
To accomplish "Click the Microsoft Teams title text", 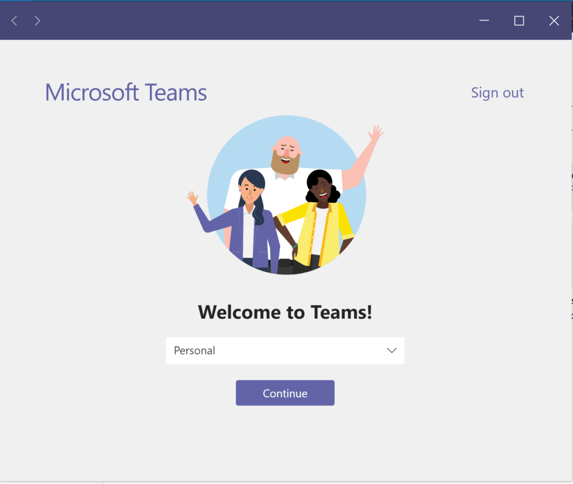I will point(126,92).
